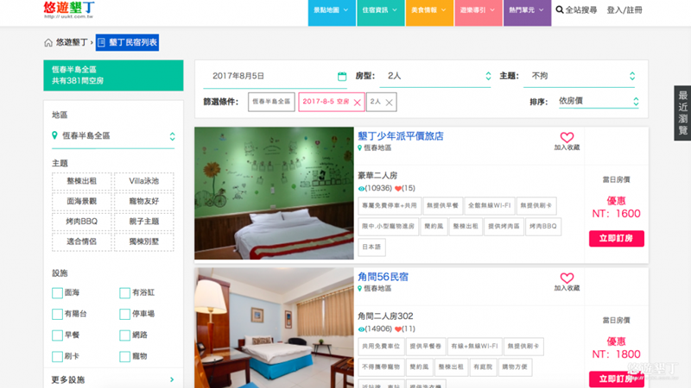
Task: Click the green room photo of 墾丁少年派平價旅店
Action: point(274,193)
